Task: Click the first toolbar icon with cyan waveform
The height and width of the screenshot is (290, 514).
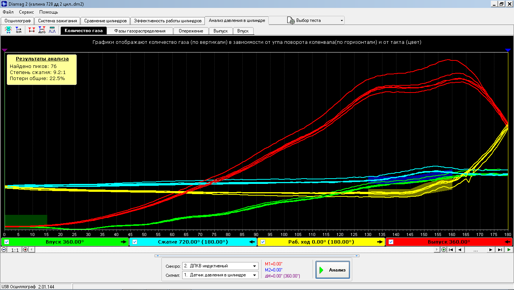Action: pyautogui.click(x=8, y=30)
